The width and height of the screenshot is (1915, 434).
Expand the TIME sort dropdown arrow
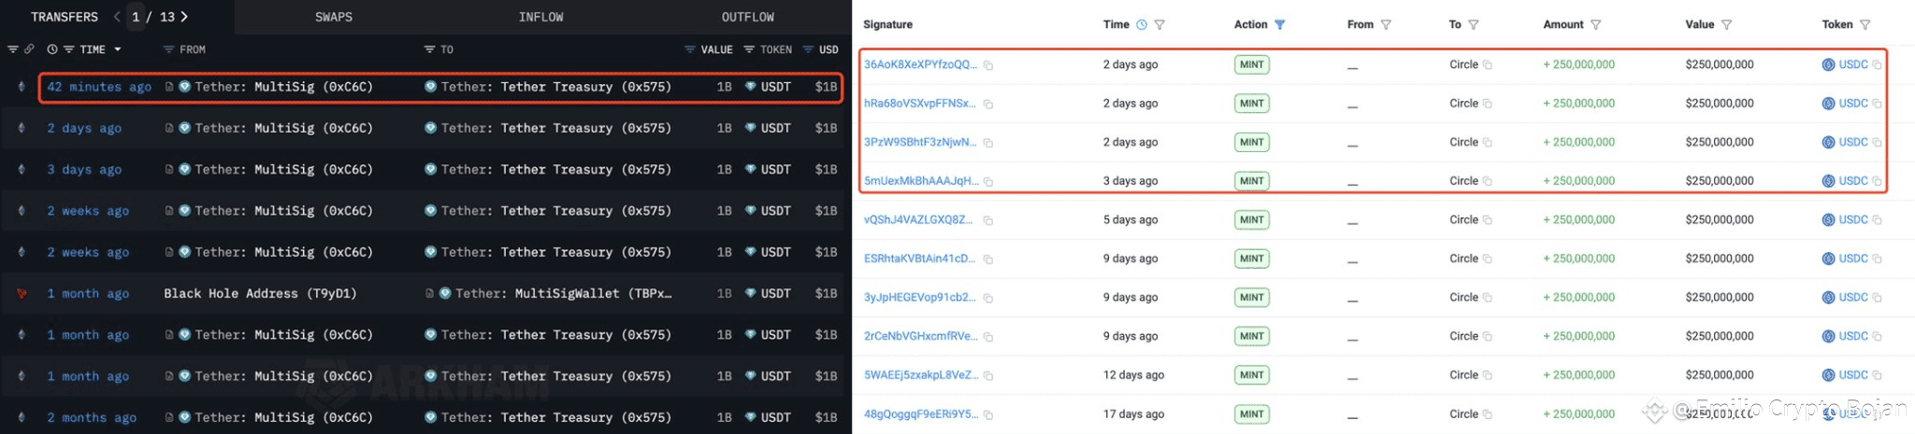pos(118,49)
